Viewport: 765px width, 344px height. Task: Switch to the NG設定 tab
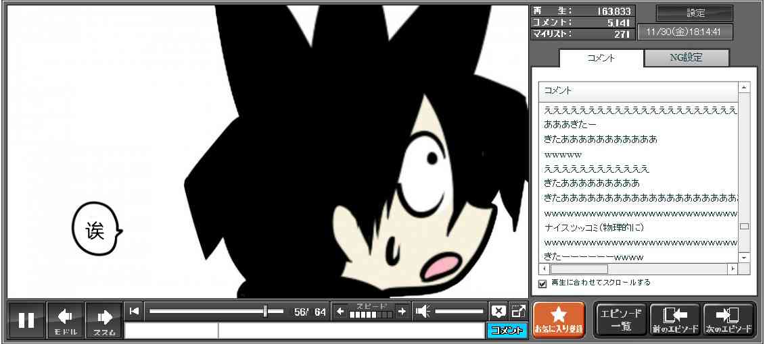[686, 58]
